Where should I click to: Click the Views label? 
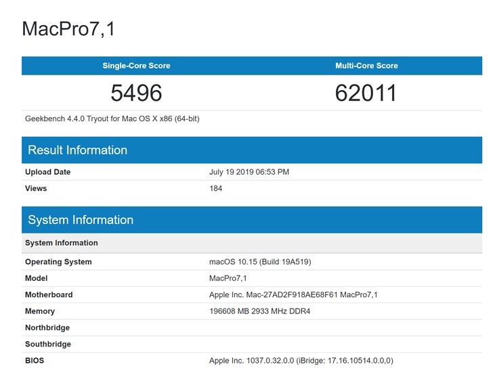(x=36, y=188)
